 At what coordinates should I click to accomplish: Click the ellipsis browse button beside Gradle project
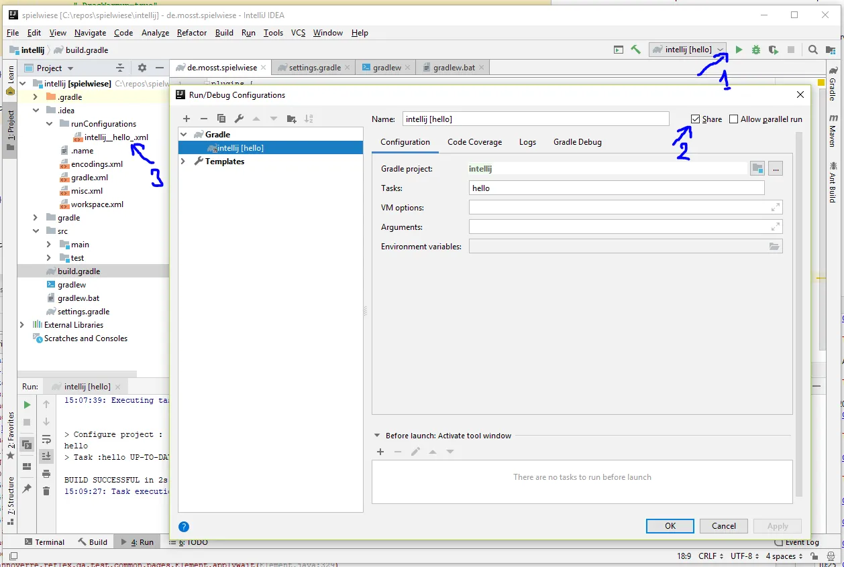pyautogui.click(x=776, y=169)
